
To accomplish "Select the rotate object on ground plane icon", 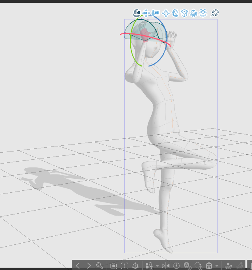I will [193, 13].
